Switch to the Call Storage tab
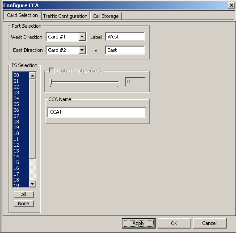The image size is (236, 233). coord(105,16)
